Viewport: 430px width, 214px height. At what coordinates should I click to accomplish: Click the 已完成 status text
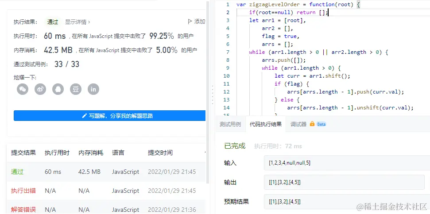point(235,146)
